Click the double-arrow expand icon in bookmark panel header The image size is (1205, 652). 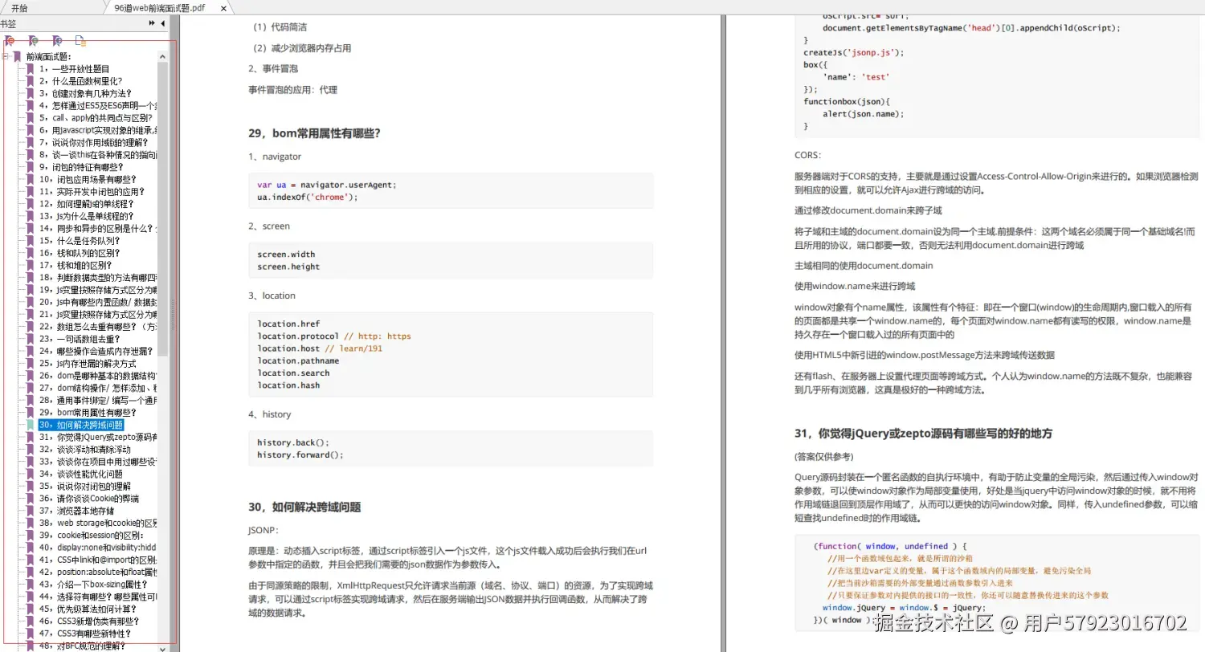[153, 23]
